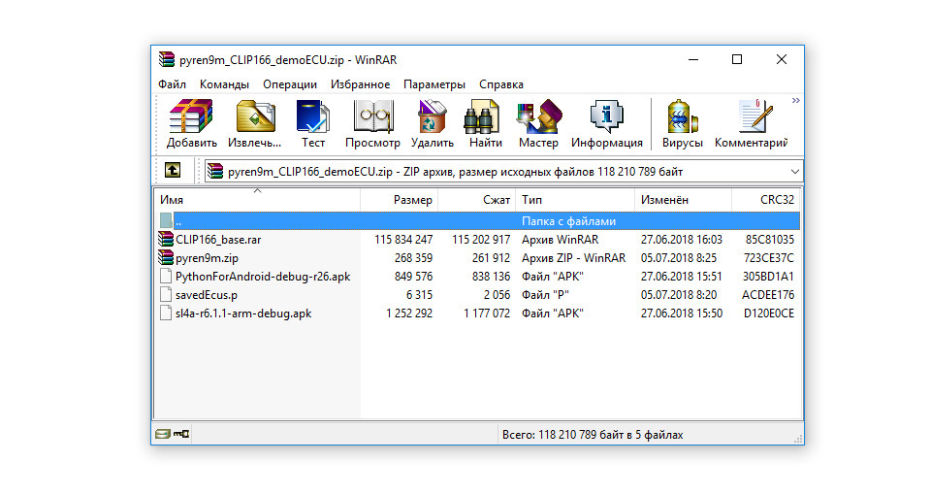Viewport: 931px width, 495px height.
Task: Sort by Изменён column header
Action: point(684,200)
